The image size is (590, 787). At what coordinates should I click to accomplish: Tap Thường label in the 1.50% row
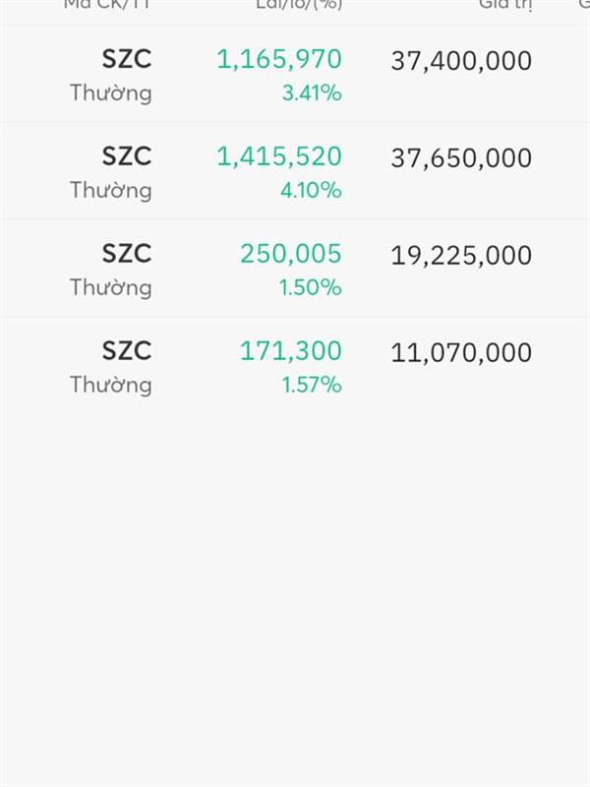[x=111, y=288]
